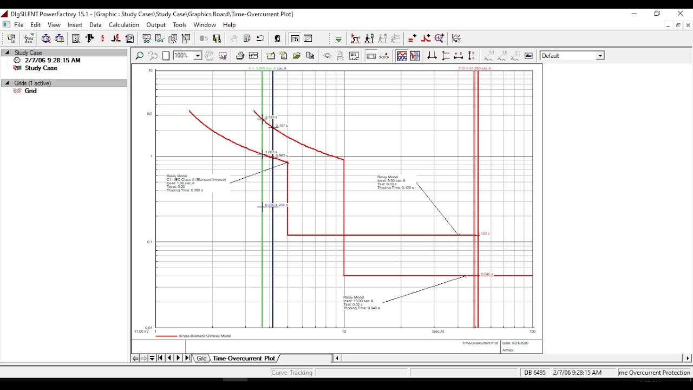This screenshot has height=390, width=693.
Task: Select the Study Case tree item
Action: click(41, 68)
